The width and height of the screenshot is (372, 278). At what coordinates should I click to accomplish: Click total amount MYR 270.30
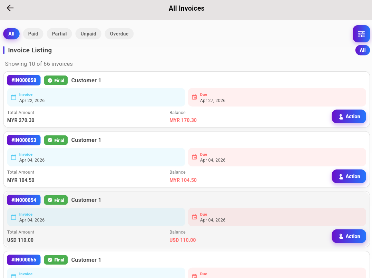[x=21, y=120]
